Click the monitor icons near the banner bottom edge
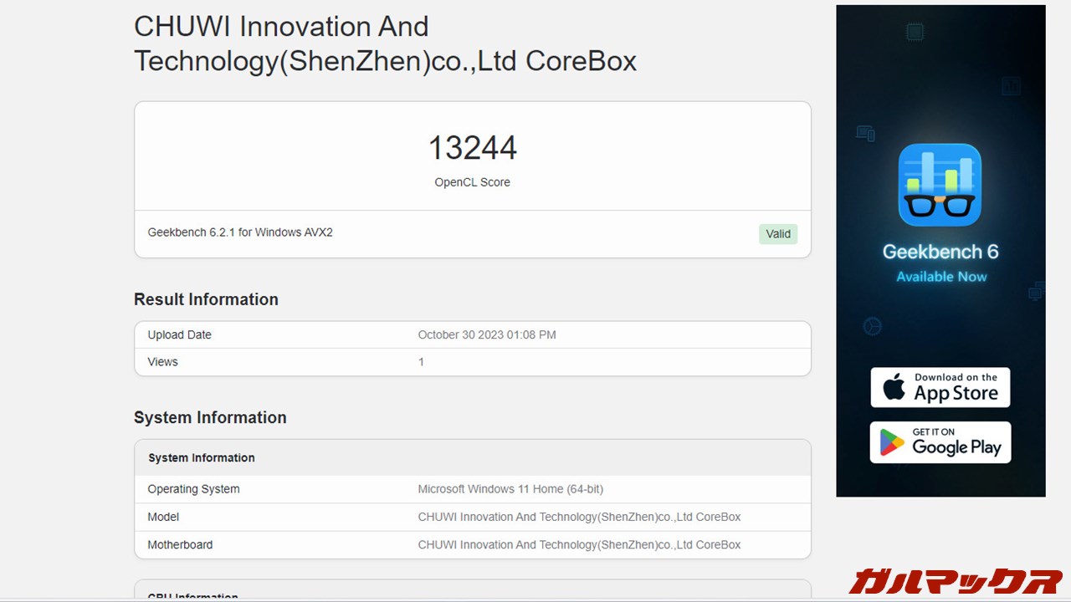Image resolution: width=1071 pixels, height=602 pixels. 1034,292
